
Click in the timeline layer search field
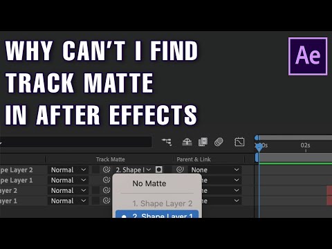coord(76,142)
